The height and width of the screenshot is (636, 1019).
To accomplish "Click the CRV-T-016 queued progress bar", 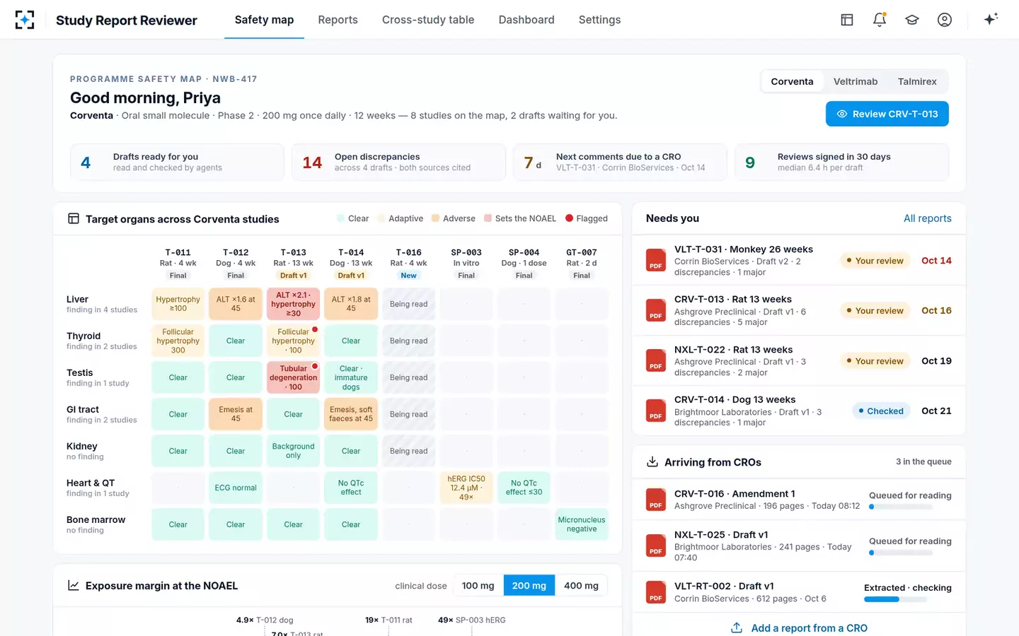I will coord(900,507).
